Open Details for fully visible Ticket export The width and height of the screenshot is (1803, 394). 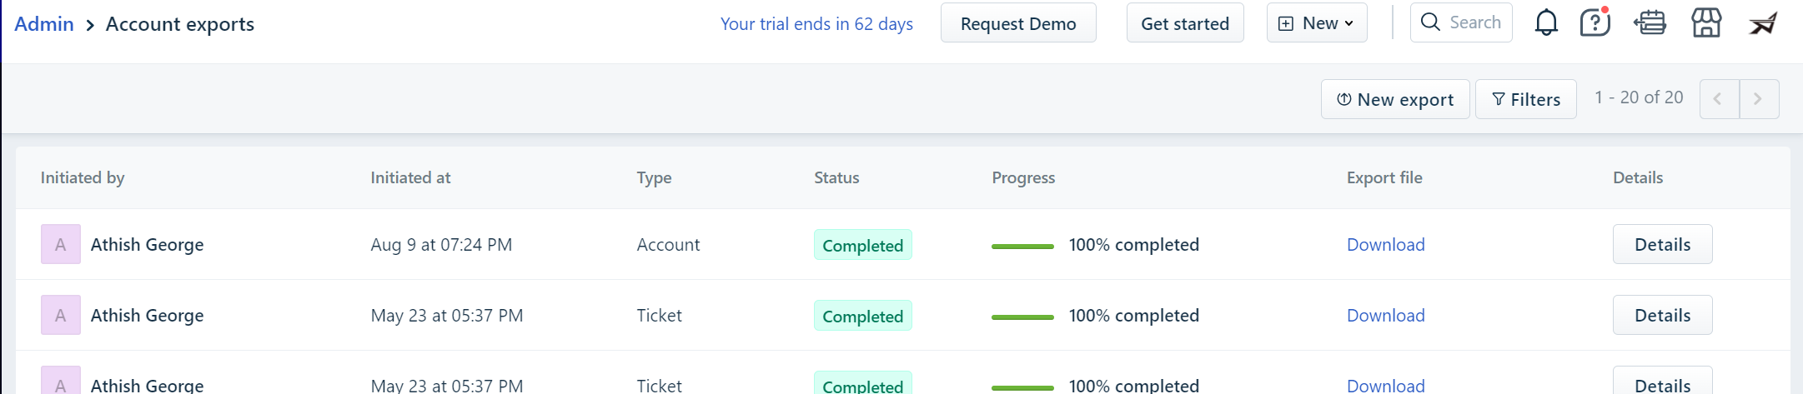coord(1662,315)
